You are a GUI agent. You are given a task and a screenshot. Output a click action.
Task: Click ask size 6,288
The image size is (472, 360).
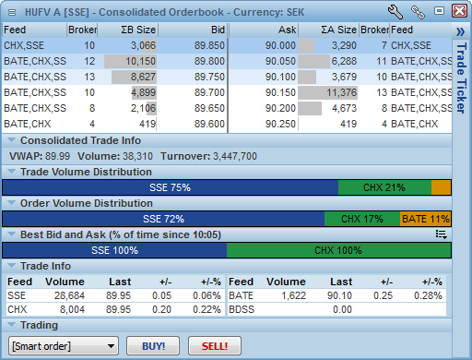click(x=344, y=61)
